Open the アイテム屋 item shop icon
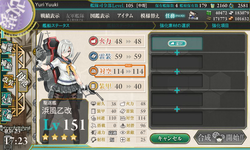Screen dimensions: 250x150 pos(193,16)
